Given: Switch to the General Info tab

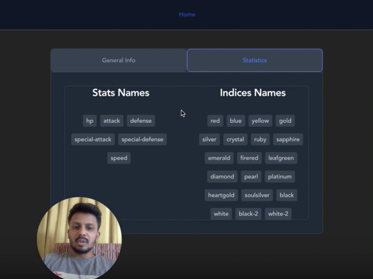Looking at the screenshot, I should (x=119, y=60).
